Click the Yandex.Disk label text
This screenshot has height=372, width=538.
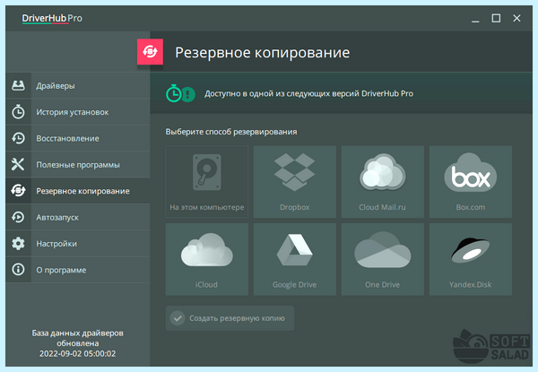[x=471, y=284]
